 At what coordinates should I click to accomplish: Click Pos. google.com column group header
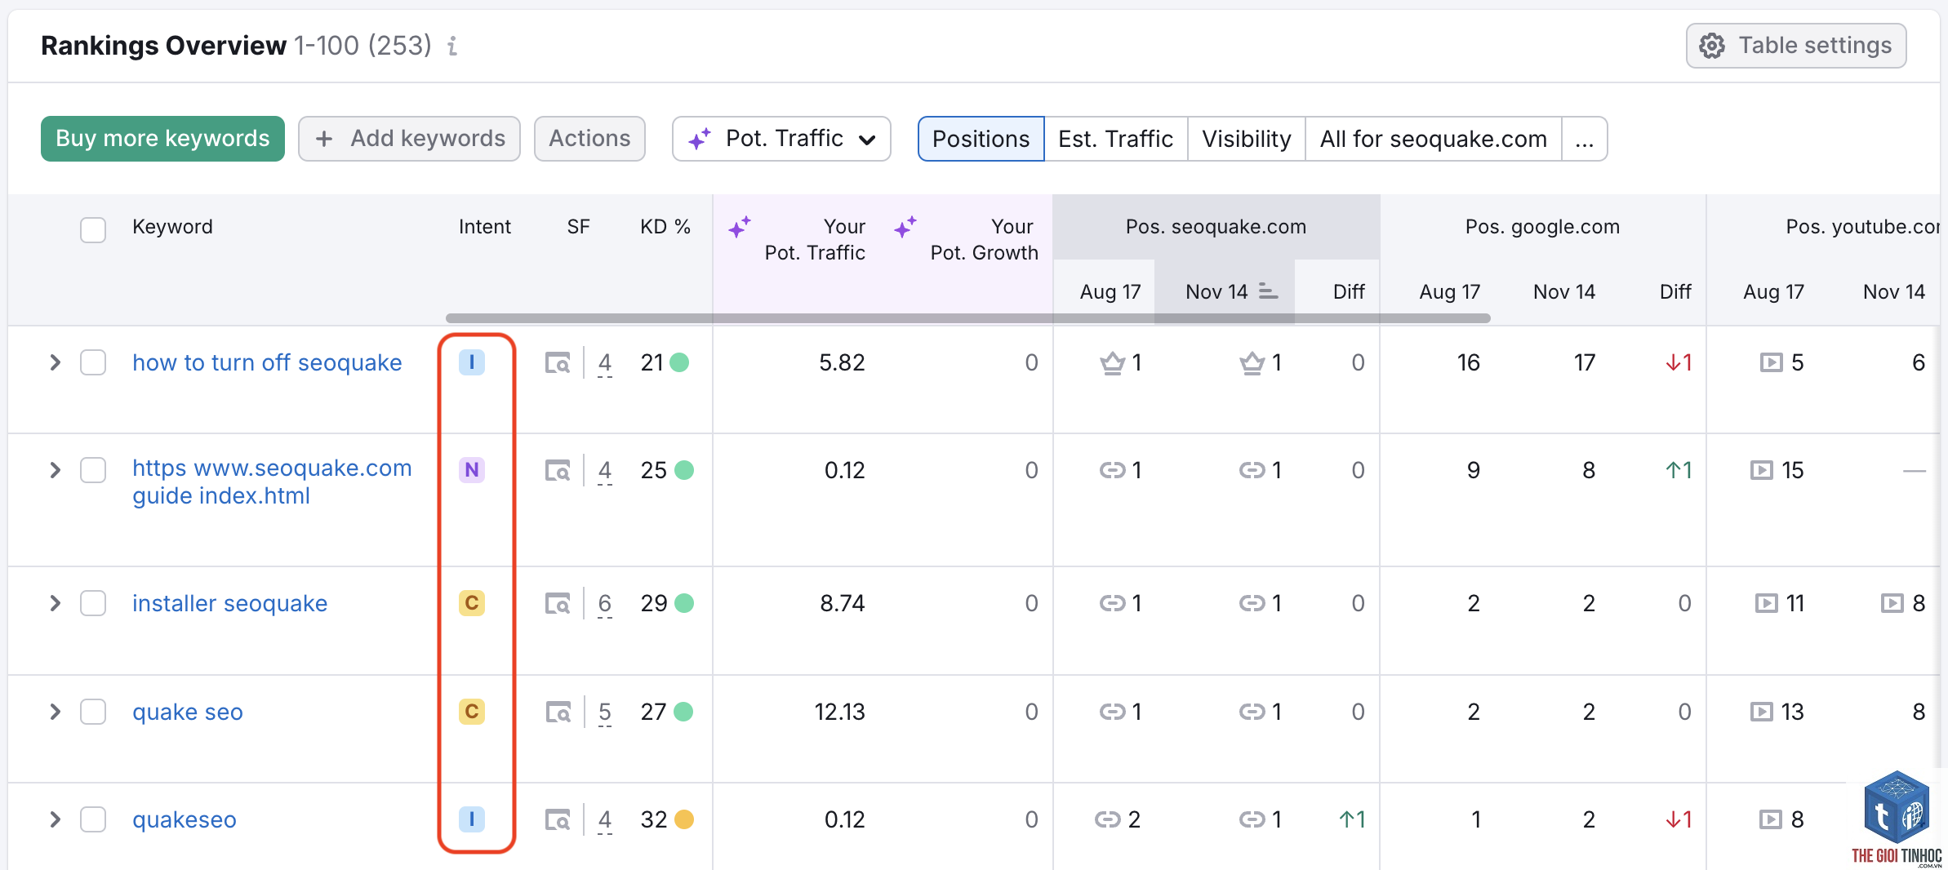tap(1542, 227)
